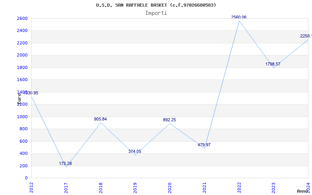Click the 374.05 data label
Screen dimensions: 312x195
click(135, 151)
